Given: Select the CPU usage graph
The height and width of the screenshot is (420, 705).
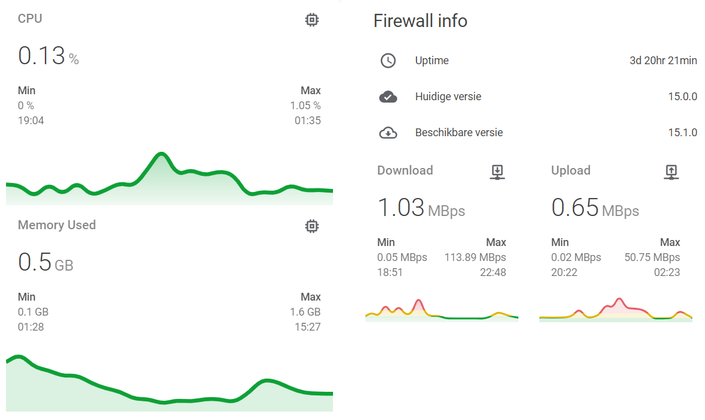Looking at the screenshot, I should (170, 179).
